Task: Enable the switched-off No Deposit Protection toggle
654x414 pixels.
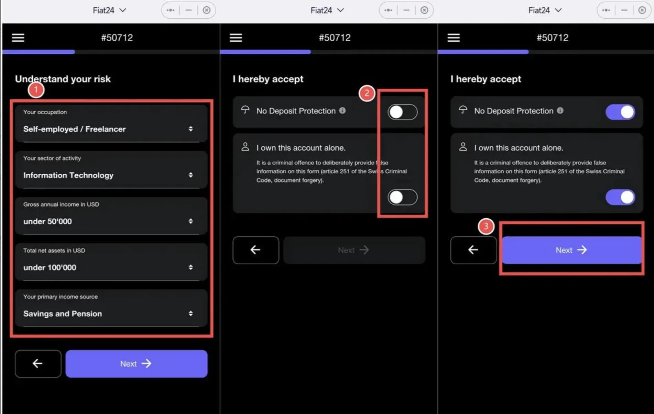Action: [402, 112]
